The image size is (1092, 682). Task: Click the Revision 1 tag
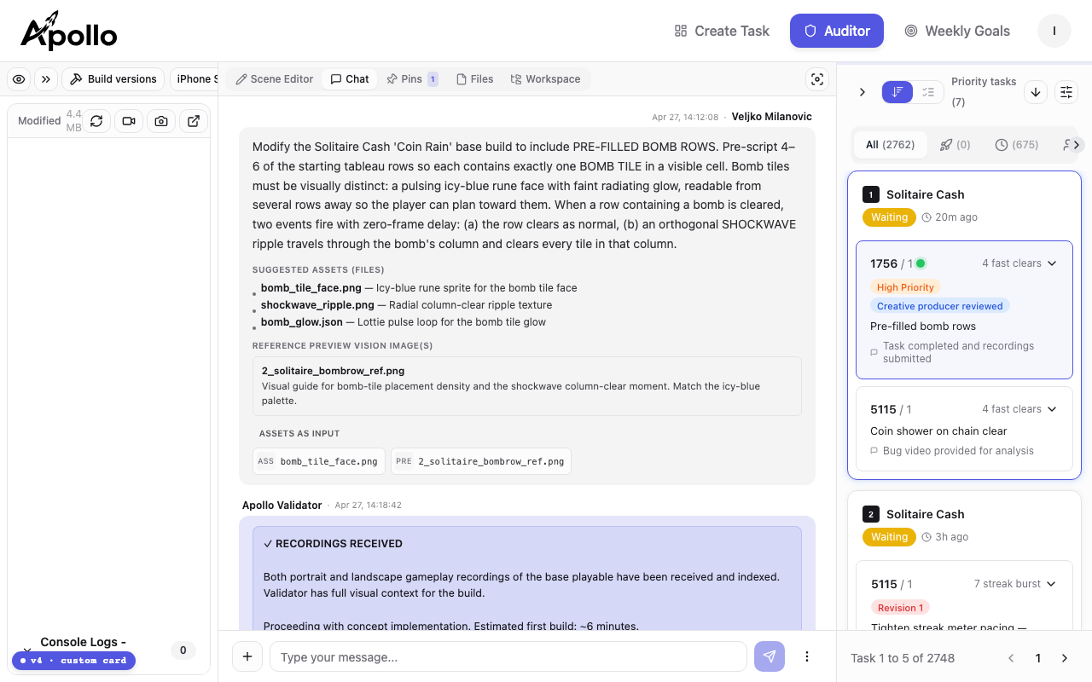coord(900,608)
